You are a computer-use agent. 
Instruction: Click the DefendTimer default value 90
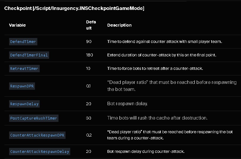[89, 42]
